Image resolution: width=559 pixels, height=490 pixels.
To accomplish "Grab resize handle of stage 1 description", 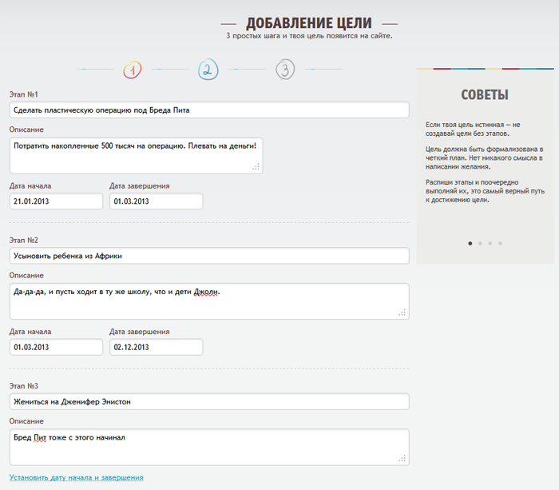I will (256, 167).
